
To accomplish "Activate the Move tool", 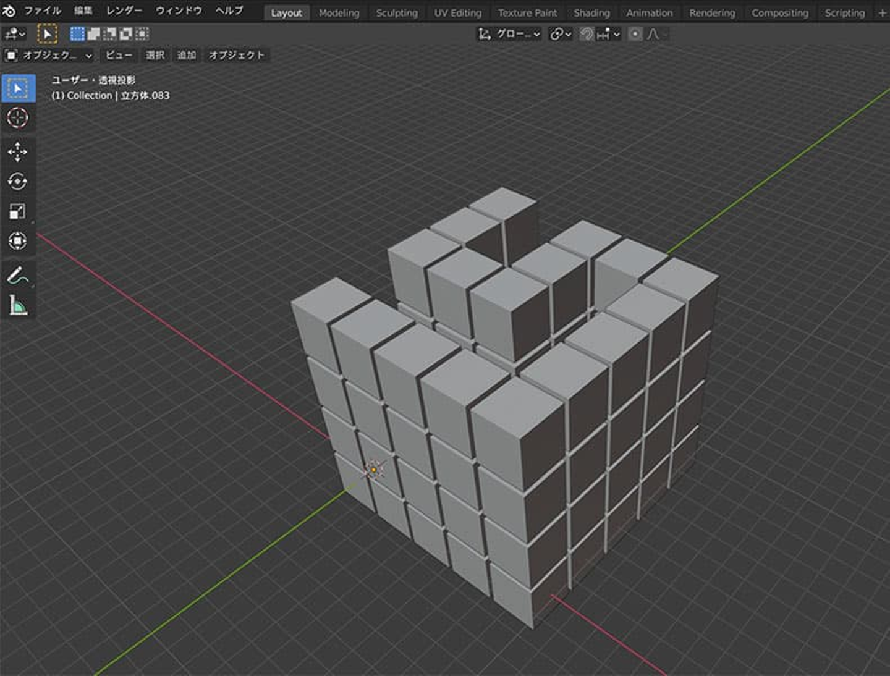I will click(x=17, y=151).
